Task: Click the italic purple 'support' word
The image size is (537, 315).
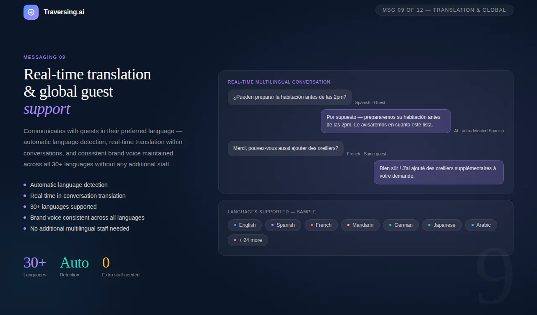Action: click(x=47, y=109)
